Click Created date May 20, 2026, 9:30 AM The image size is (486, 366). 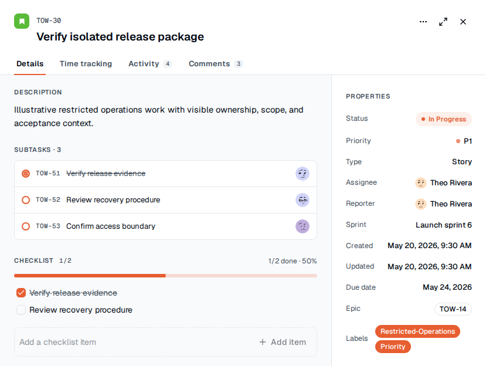[430, 245]
